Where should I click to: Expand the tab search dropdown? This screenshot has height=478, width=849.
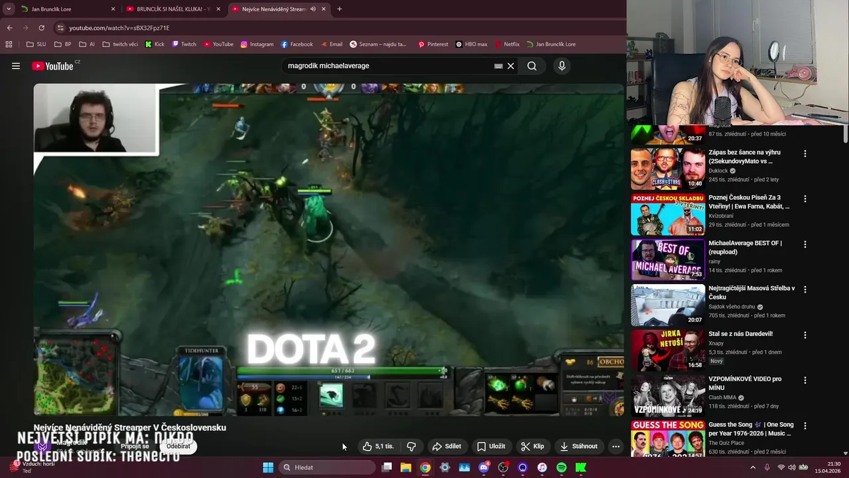pyautogui.click(x=8, y=9)
